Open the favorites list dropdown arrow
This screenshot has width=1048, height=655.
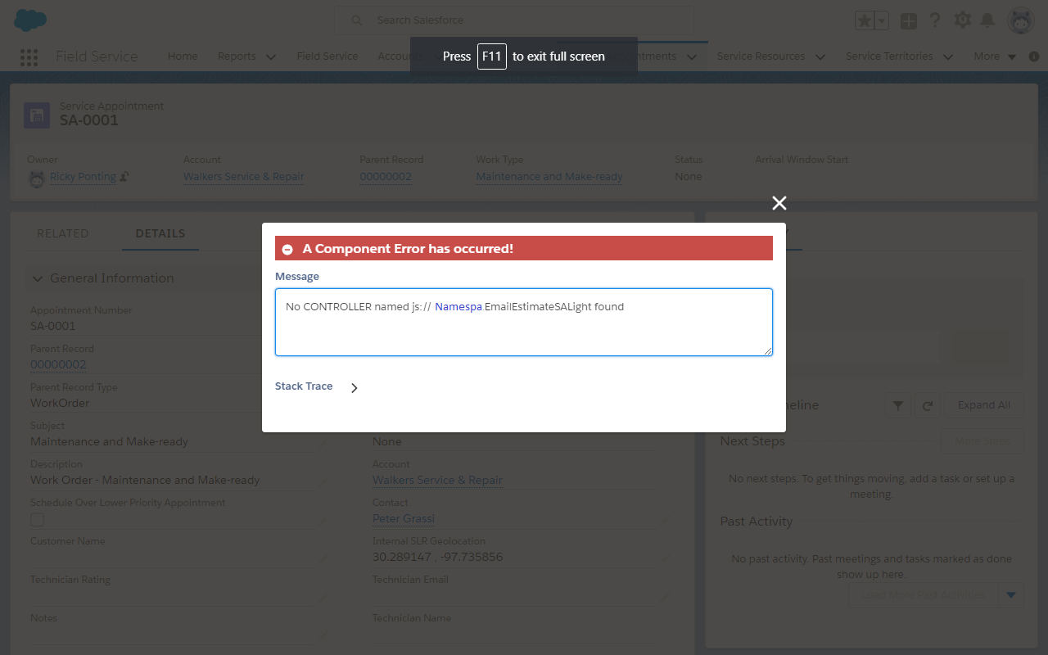click(882, 21)
